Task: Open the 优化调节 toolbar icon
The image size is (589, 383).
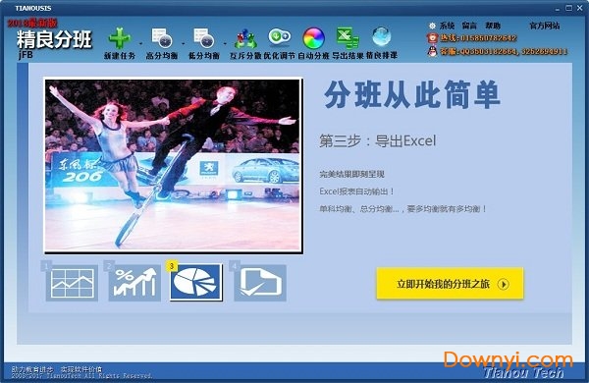Action: pyautogui.click(x=279, y=37)
